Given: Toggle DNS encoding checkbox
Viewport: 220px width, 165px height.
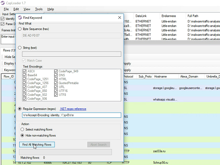Looking at the screenshot, I should (56, 75).
